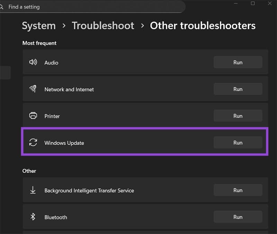
Task: Minimize the Settings window
Action: [236, 4]
